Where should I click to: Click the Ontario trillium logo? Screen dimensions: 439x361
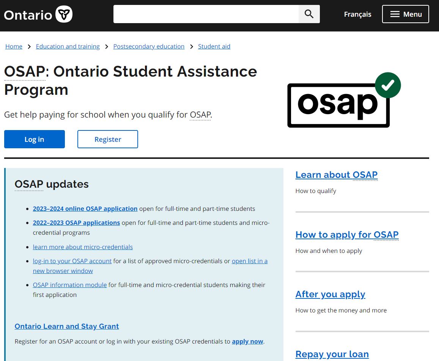38,14
